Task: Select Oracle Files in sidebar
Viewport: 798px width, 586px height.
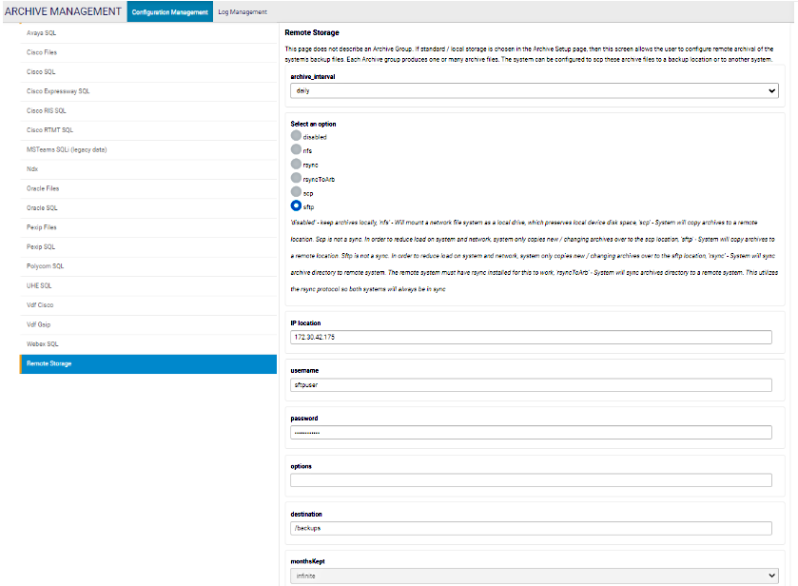Action: coord(148,188)
